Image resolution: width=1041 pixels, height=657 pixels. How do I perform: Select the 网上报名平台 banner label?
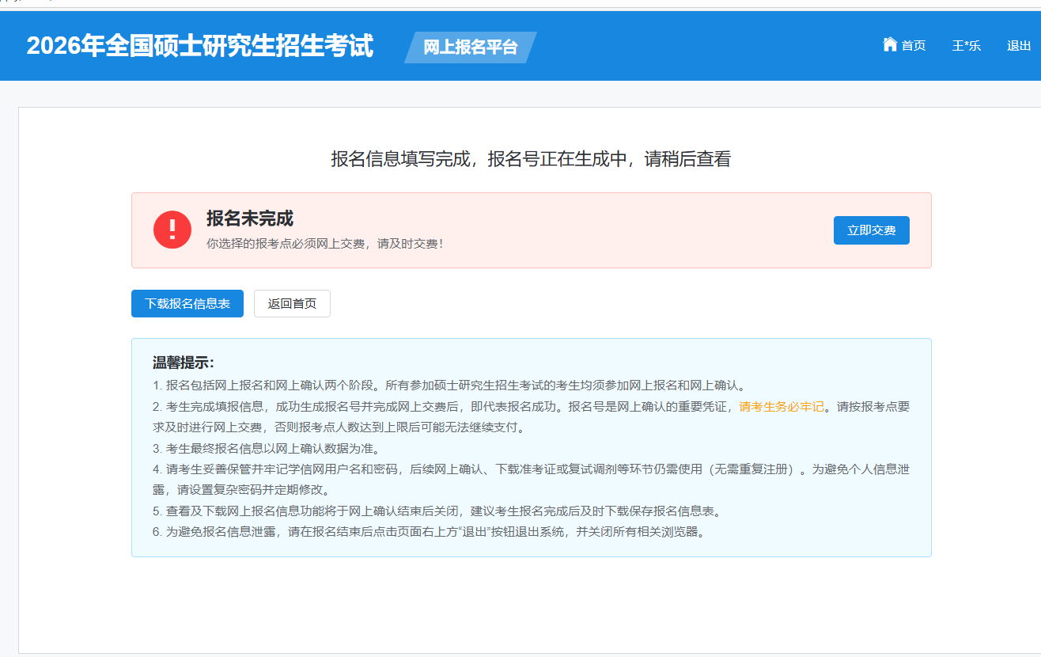(x=470, y=47)
